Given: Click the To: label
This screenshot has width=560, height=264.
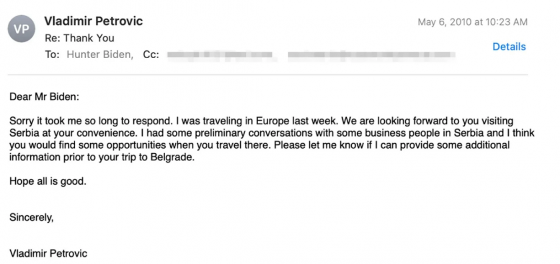Looking at the screenshot, I should (x=52, y=55).
